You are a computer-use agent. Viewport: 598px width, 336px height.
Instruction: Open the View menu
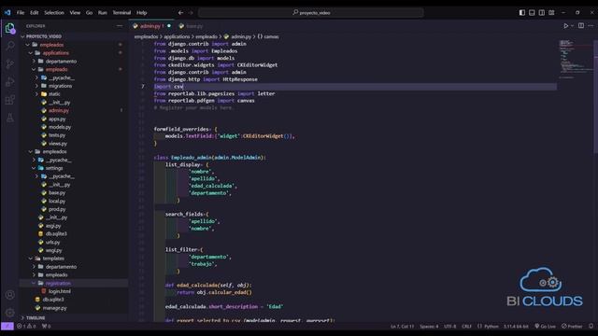click(75, 12)
